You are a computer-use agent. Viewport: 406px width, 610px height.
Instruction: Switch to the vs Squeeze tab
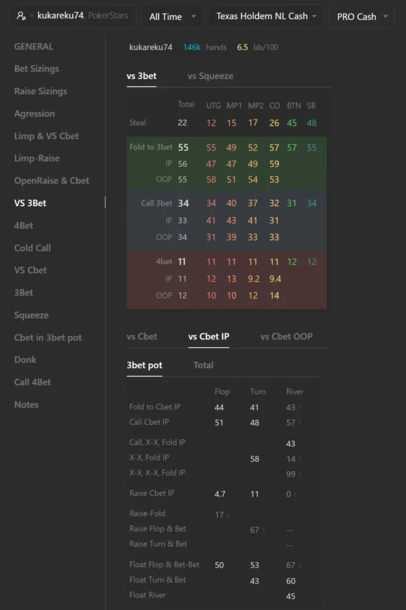tap(210, 76)
